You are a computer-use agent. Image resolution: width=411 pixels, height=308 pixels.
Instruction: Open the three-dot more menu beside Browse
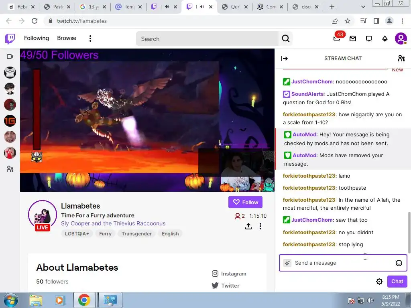pos(90,38)
